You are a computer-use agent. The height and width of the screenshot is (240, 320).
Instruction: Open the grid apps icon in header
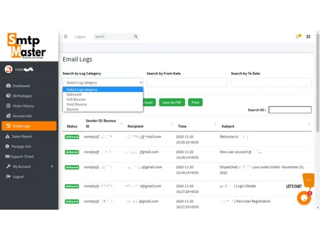(x=308, y=36)
